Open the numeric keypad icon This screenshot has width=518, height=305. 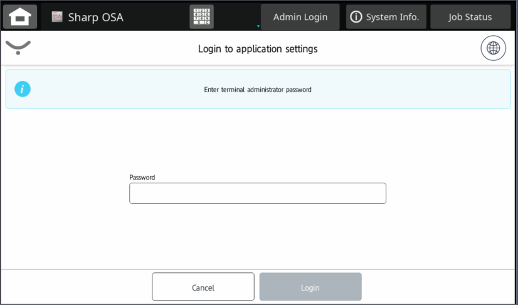pyautogui.click(x=201, y=17)
